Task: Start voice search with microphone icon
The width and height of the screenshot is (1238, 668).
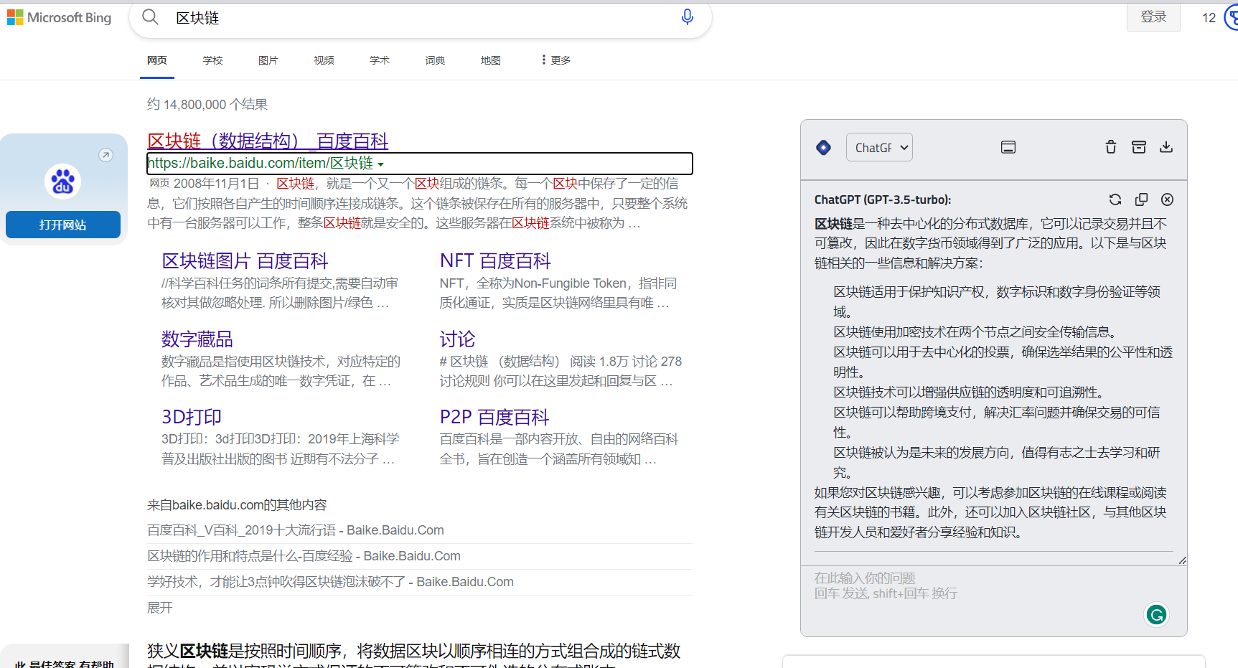Action: [687, 17]
